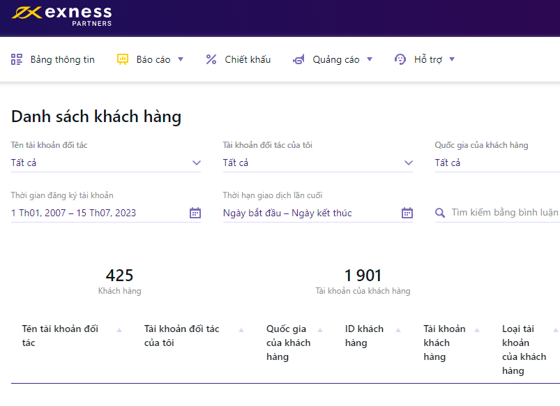Click the Hỗ trợ headset icon
560x406 pixels.
[400, 59]
